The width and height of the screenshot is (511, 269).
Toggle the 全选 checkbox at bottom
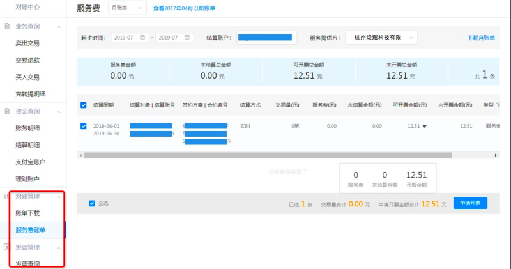pos(92,203)
